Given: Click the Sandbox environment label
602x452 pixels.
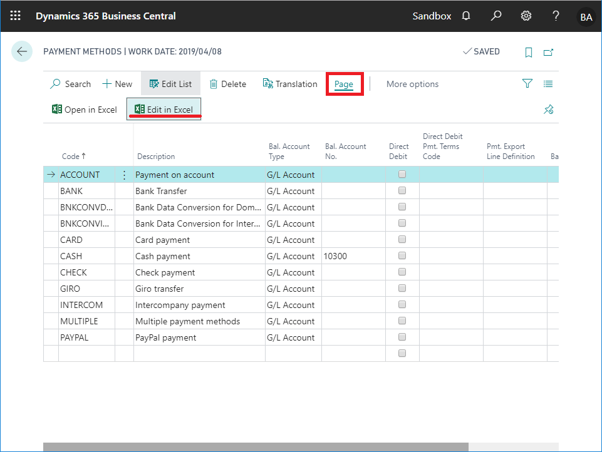Looking at the screenshot, I should point(432,16).
